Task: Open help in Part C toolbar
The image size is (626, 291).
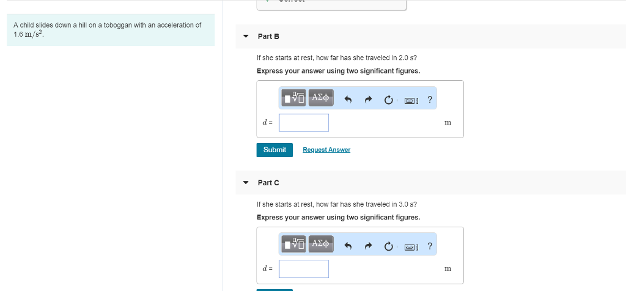Action: click(430, 246)
